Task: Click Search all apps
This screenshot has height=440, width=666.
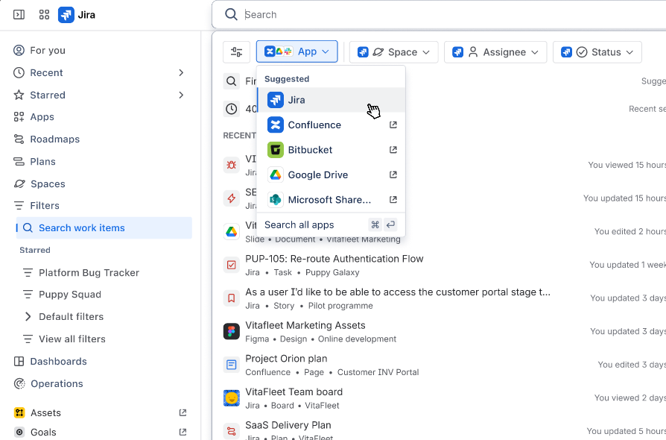Action: [301, 224]
